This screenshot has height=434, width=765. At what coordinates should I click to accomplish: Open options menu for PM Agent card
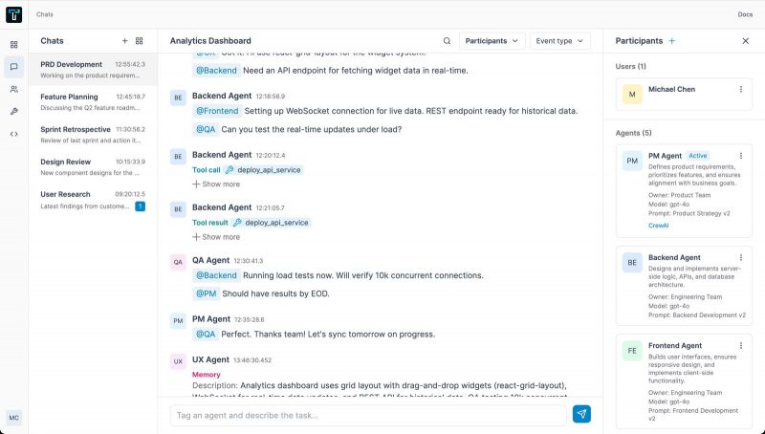740,155
